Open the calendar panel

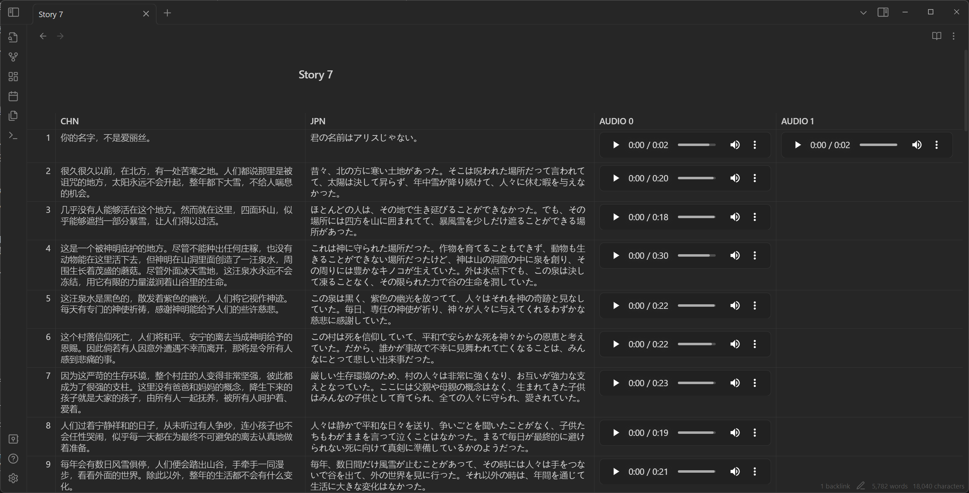13,96
